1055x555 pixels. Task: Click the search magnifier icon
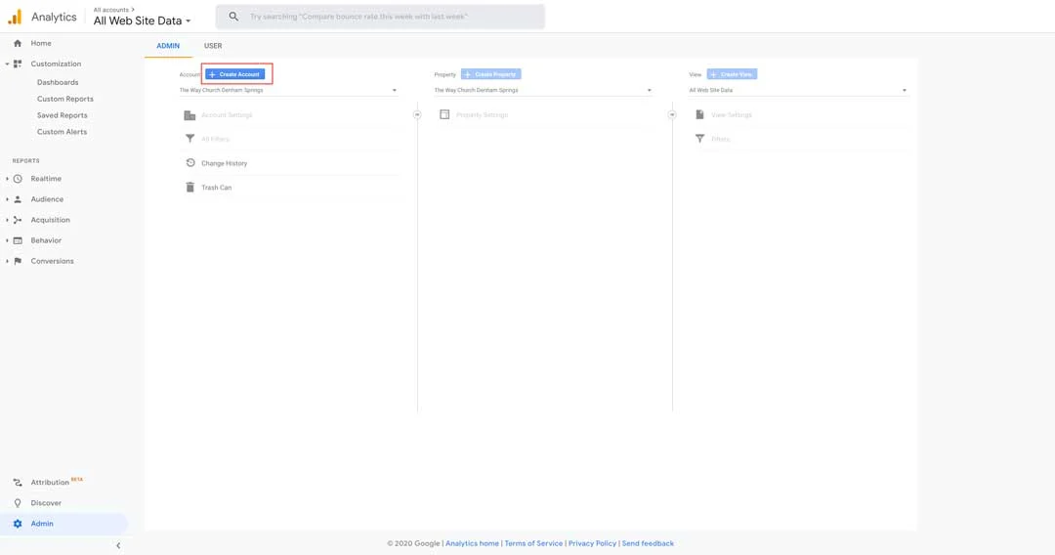(x=233, y=17)
